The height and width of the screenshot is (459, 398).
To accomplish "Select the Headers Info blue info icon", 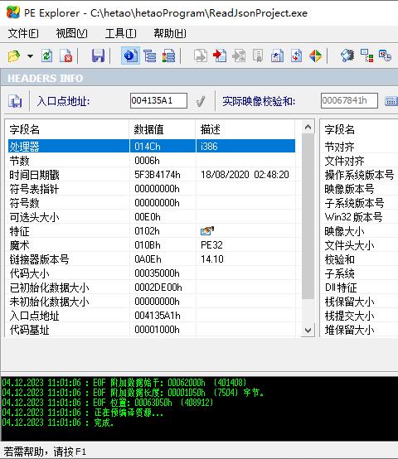I will [130, 56].
